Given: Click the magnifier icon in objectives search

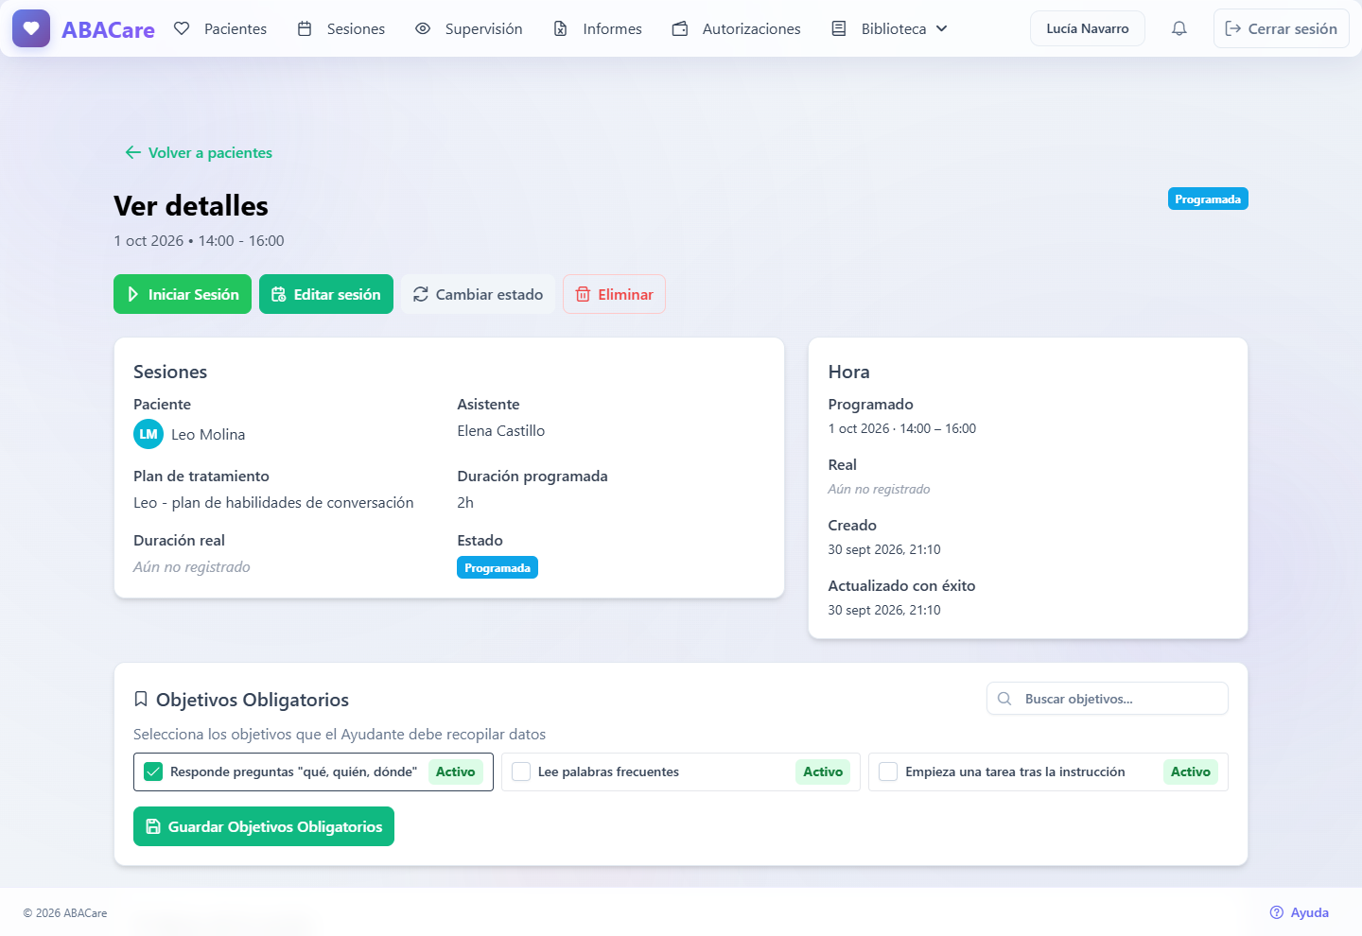Looking at the screenshot, I should pyautogui.click(x=1004, y=699).
